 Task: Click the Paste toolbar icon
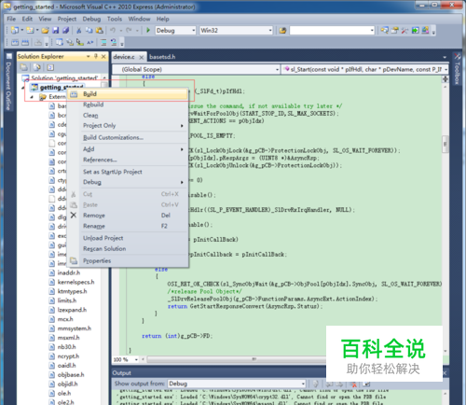coord(100,30)
